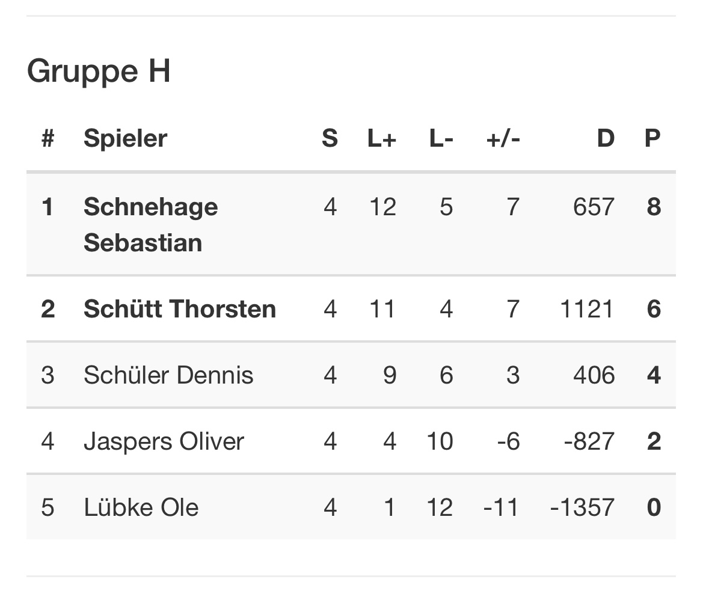Click the Spieler column header

[x=125, y=138]
